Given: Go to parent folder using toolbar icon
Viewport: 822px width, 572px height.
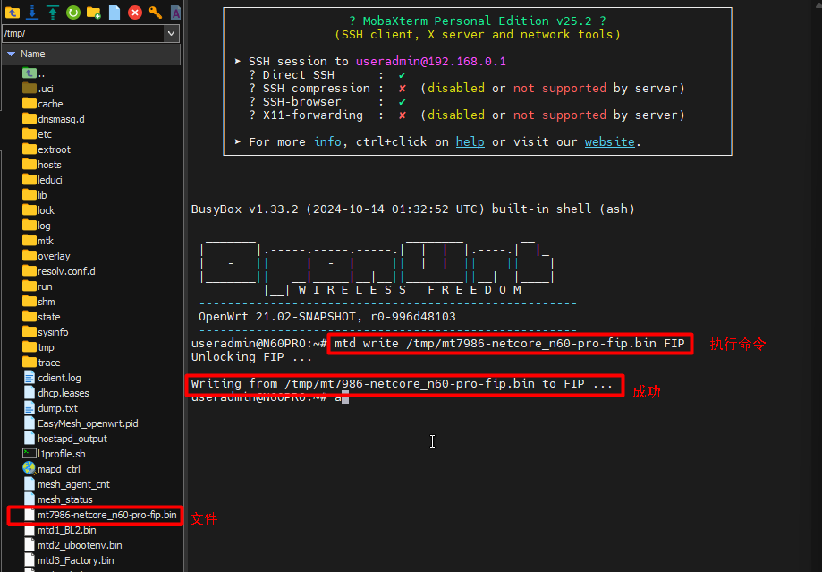Looking at the screenshot, I should pos(13,12).
